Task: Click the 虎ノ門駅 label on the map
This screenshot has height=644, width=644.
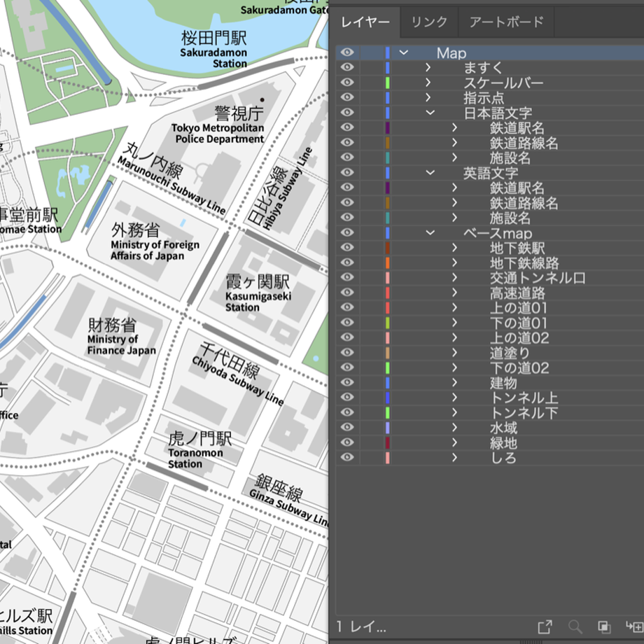Action: (x=200, y=439)
